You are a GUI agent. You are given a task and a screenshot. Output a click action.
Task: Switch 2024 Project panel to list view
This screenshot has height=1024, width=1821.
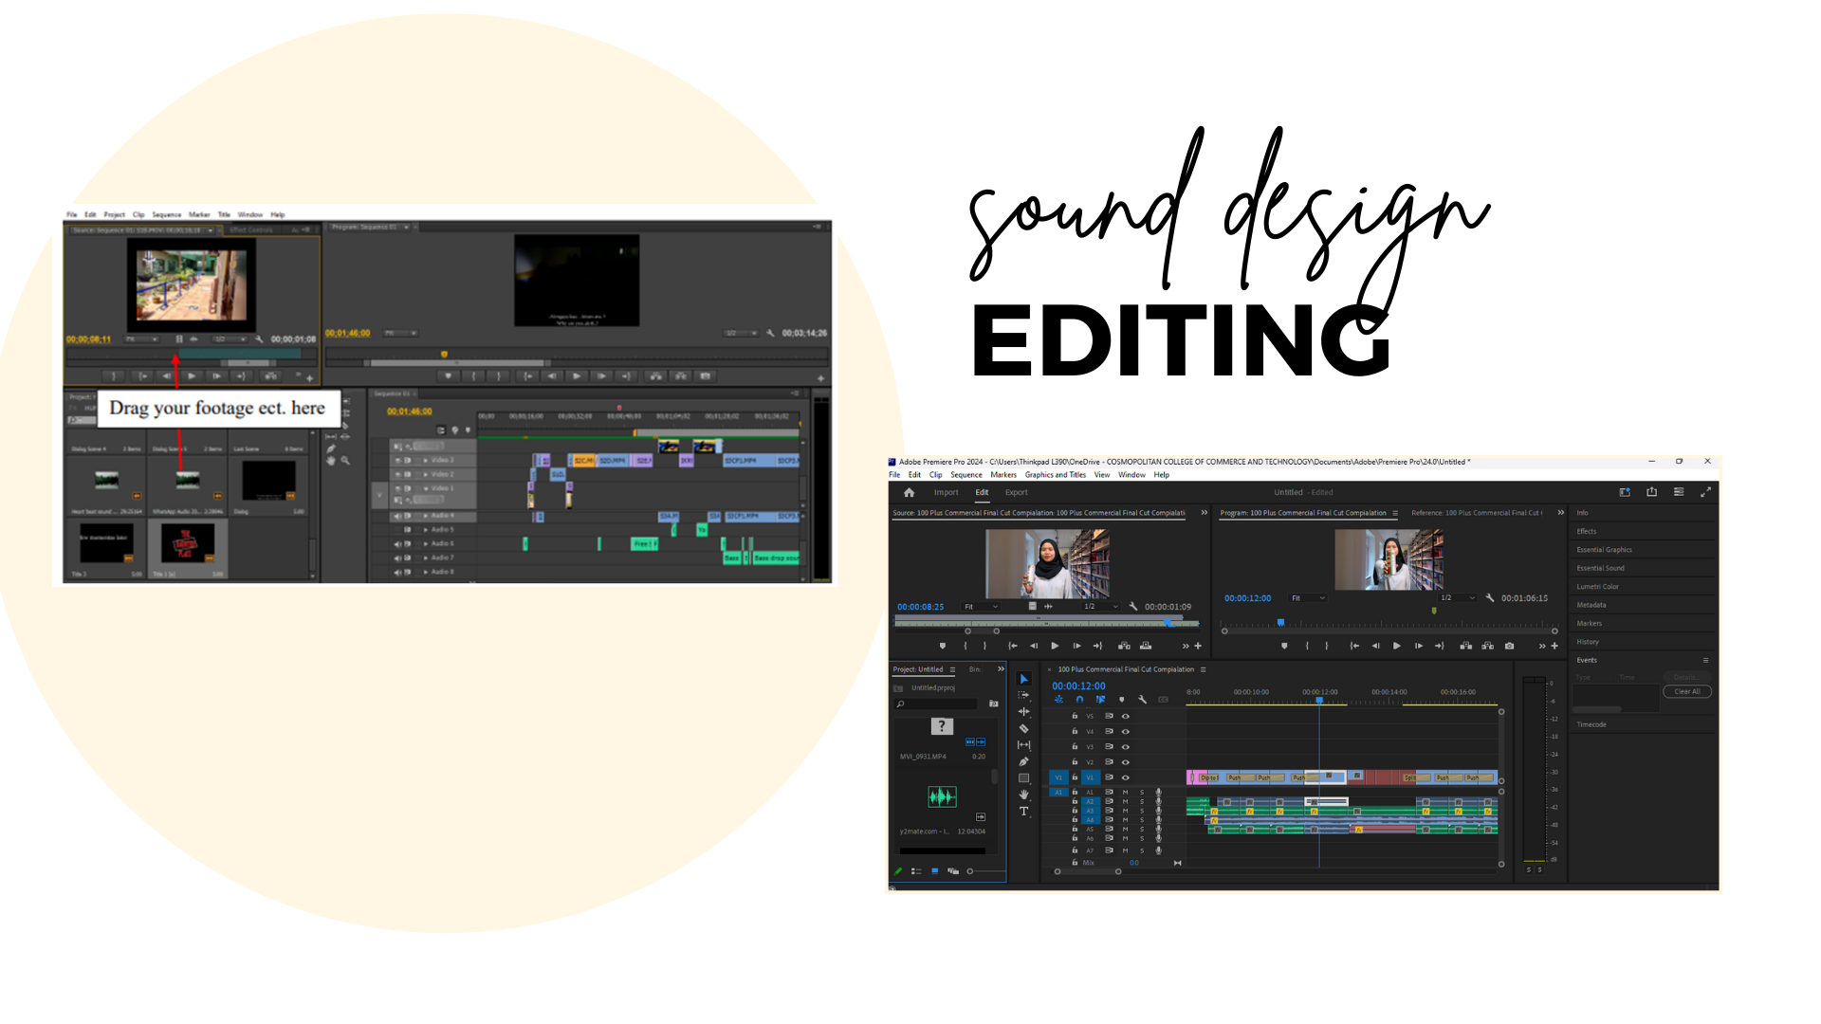(916, 870)
